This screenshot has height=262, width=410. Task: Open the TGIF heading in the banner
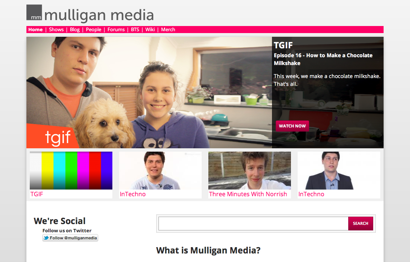283,45
